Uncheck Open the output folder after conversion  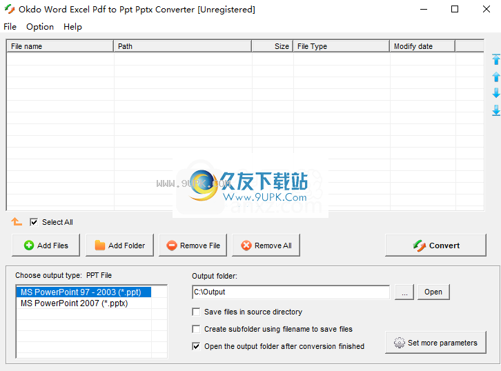pos(196,346)
